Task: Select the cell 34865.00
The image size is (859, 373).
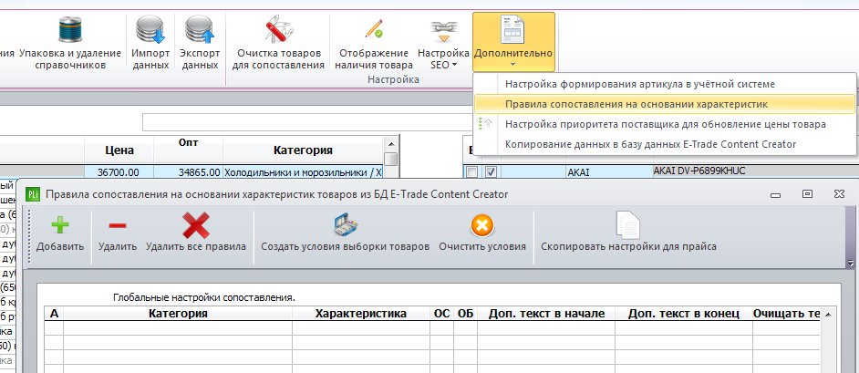Action: (189, 172)
